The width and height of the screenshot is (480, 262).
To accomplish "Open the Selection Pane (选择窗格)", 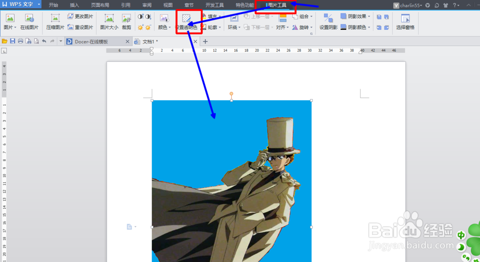I will pyautogui.click(x=405, y=22).
